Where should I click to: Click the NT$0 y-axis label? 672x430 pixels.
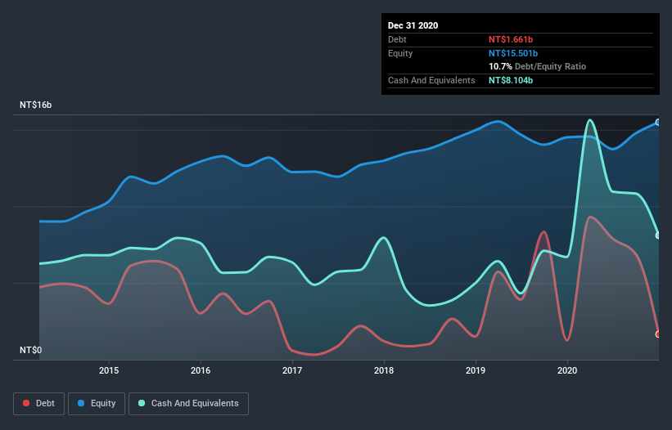(x=31, y=350)
